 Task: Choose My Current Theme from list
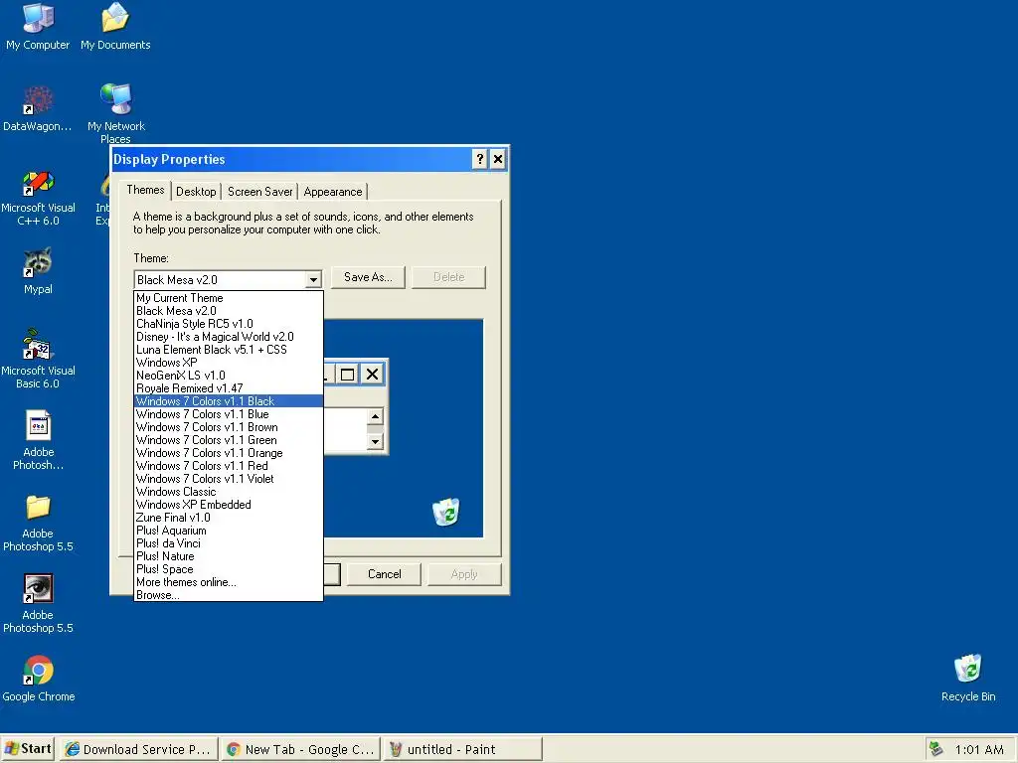click(x=229, y=298)
